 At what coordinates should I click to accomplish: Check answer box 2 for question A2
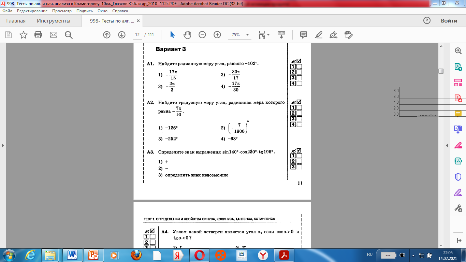(x=299, y=113)
